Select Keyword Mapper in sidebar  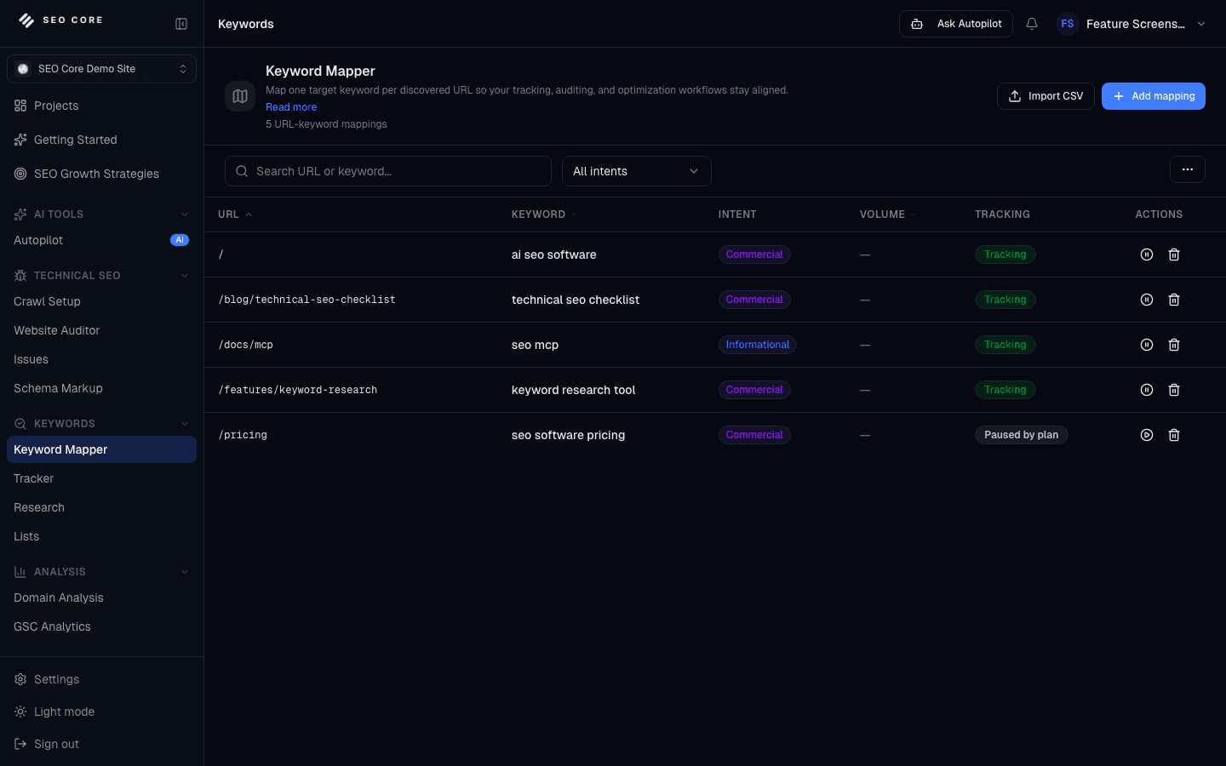coord(101,449)
